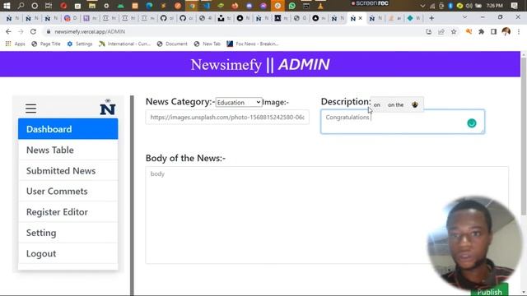Open the International bookmark
Screen dimensions: 527x296
(x=124, y=44)
